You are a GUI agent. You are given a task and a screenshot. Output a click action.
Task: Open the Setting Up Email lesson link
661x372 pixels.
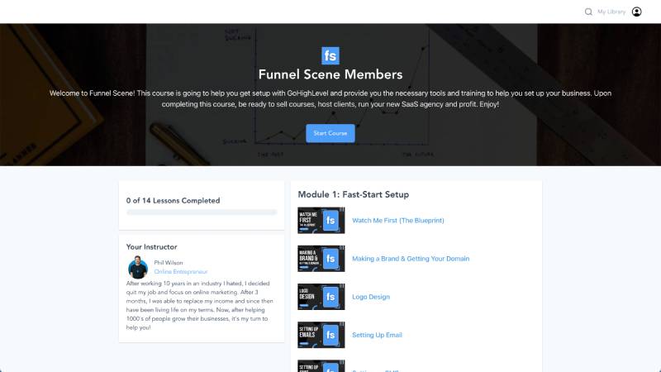(x=377, y=335)
